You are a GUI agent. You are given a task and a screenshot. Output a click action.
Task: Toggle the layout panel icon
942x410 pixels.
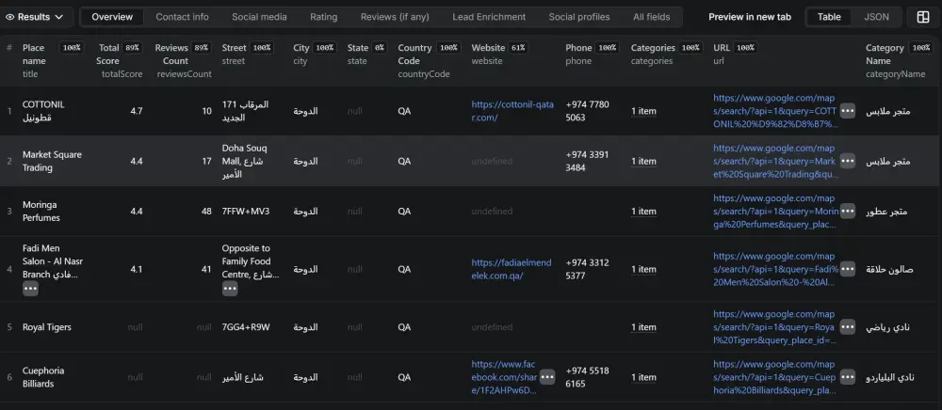[x=923, y=17]
